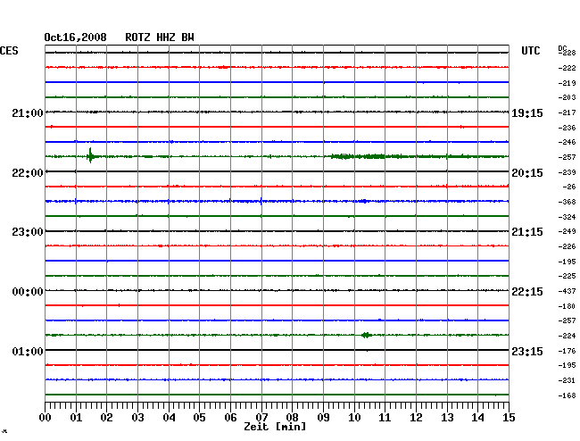Image resolution: width=580 pixels, height=441 pixels.
Task: Pick the DC offset value -203
Action: pyautogui.click(x=567, y=97)
